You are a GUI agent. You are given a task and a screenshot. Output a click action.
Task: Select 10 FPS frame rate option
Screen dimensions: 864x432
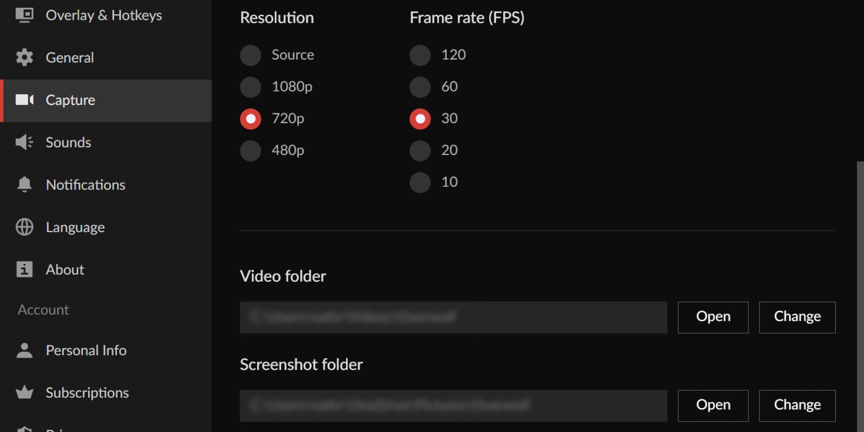[x=420, y=182]
